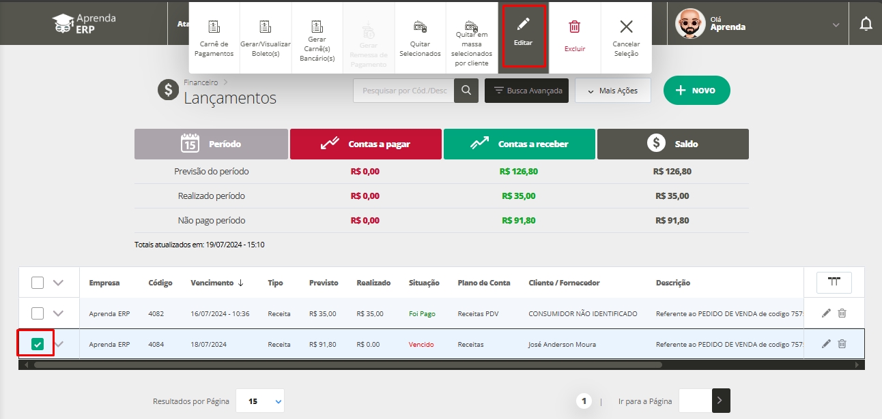
Task: Click edit pencil in row 4084
Action: pos(826,344)
